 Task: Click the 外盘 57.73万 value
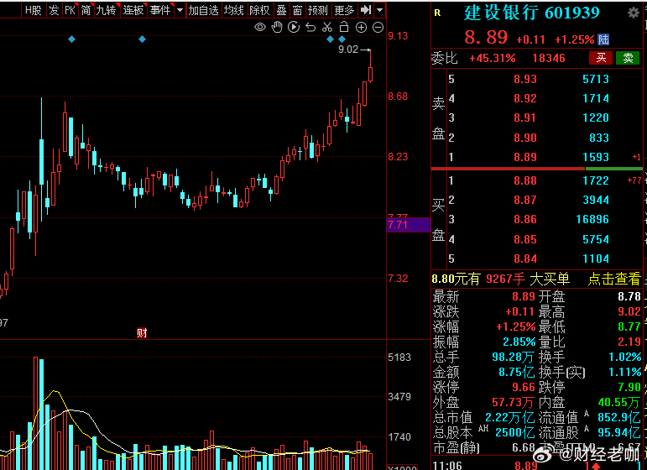[x=513, y=402]
